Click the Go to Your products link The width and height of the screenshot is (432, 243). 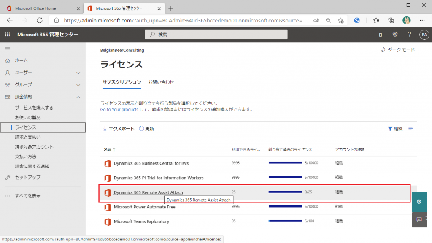(119, 110)
